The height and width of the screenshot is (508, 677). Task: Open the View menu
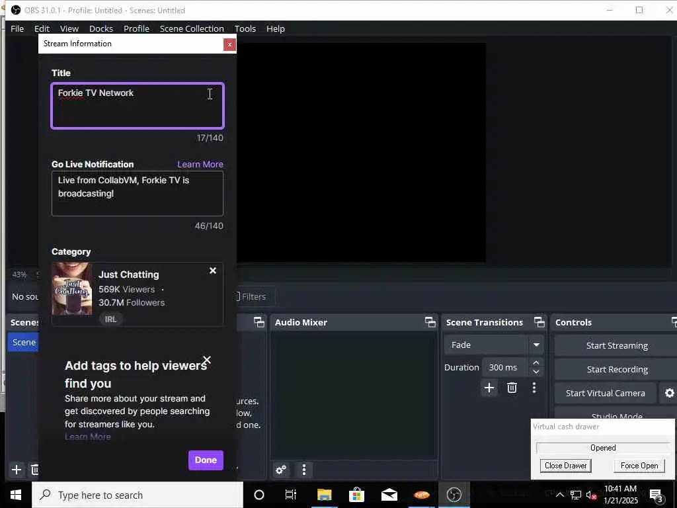69,28
